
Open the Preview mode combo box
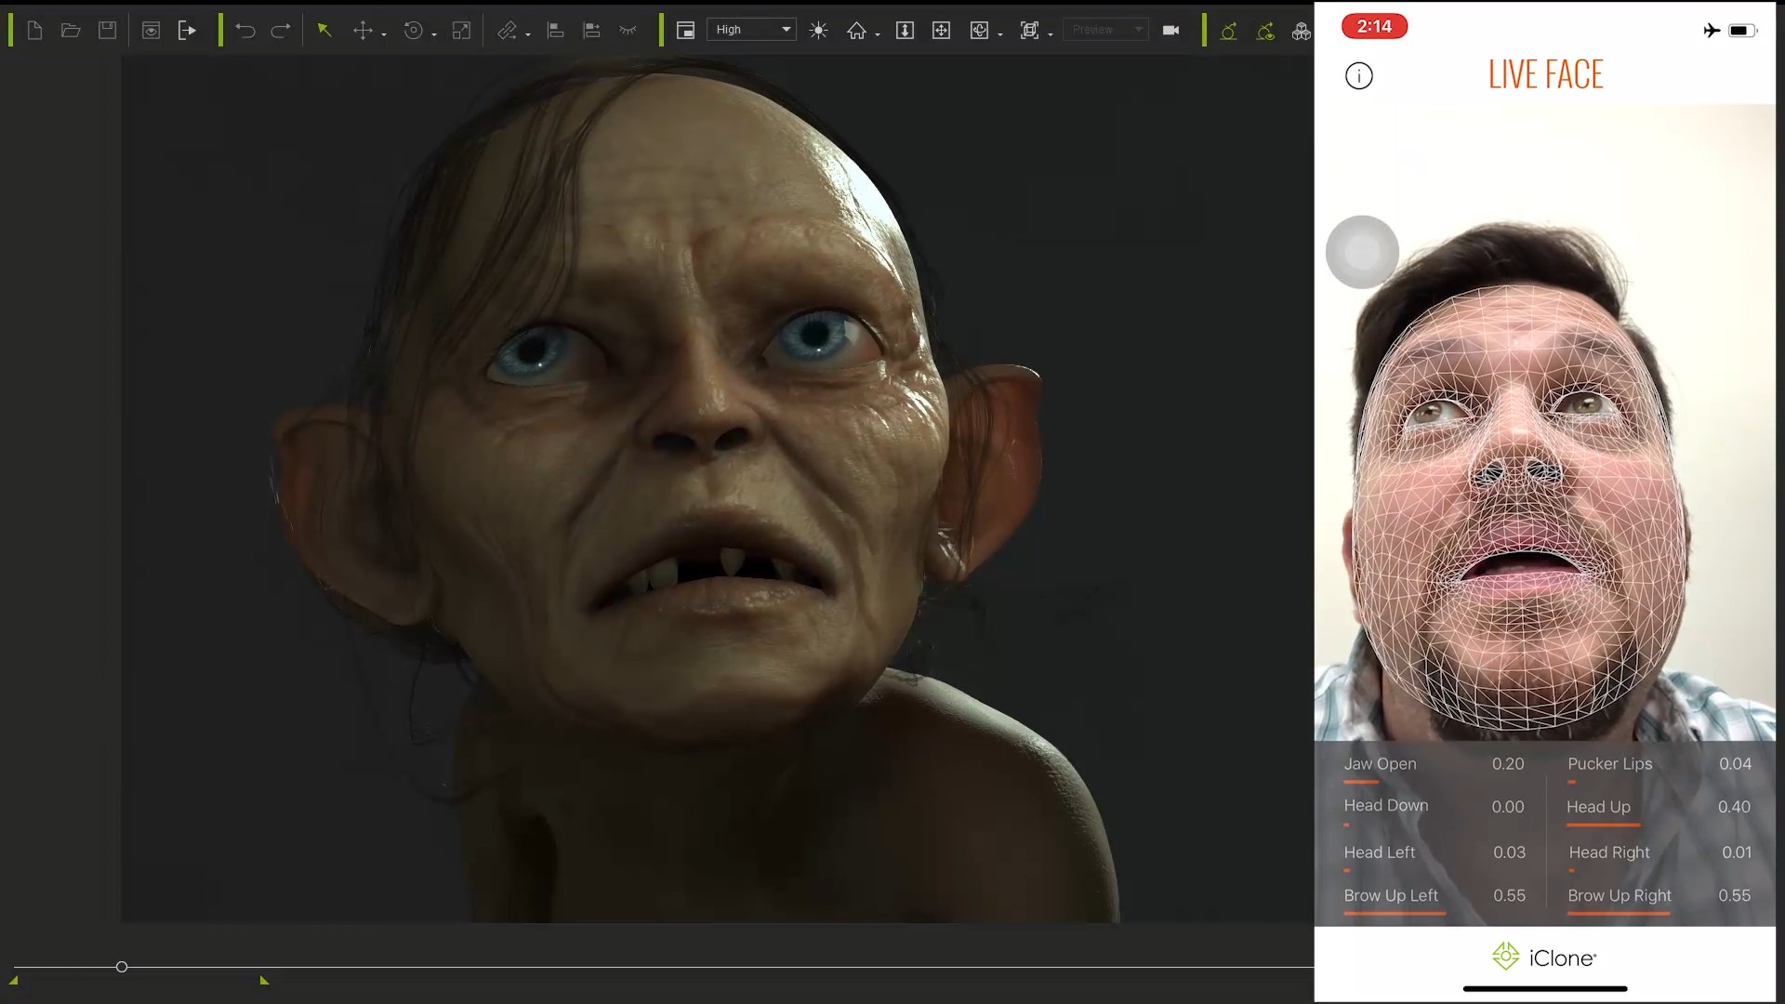pos(1105,30)
